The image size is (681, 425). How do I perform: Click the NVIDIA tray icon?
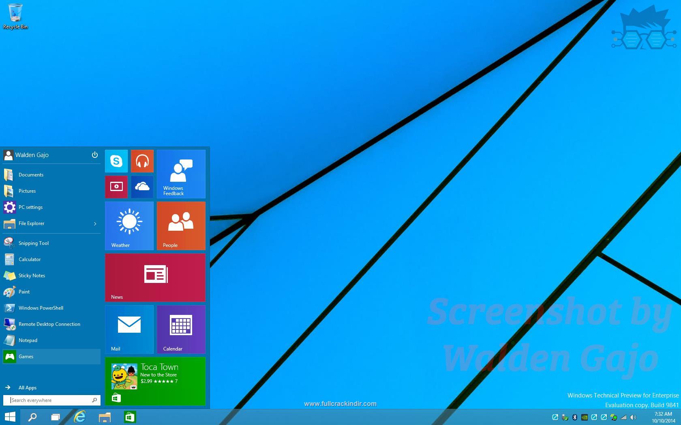(x=584, y=417)
